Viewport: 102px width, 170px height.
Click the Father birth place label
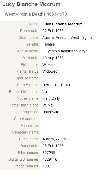[24, 92]
